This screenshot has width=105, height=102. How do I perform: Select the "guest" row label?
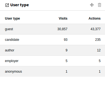tap(9, 29)
